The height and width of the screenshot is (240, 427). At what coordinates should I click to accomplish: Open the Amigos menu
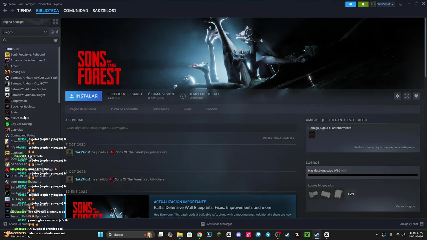31,4
